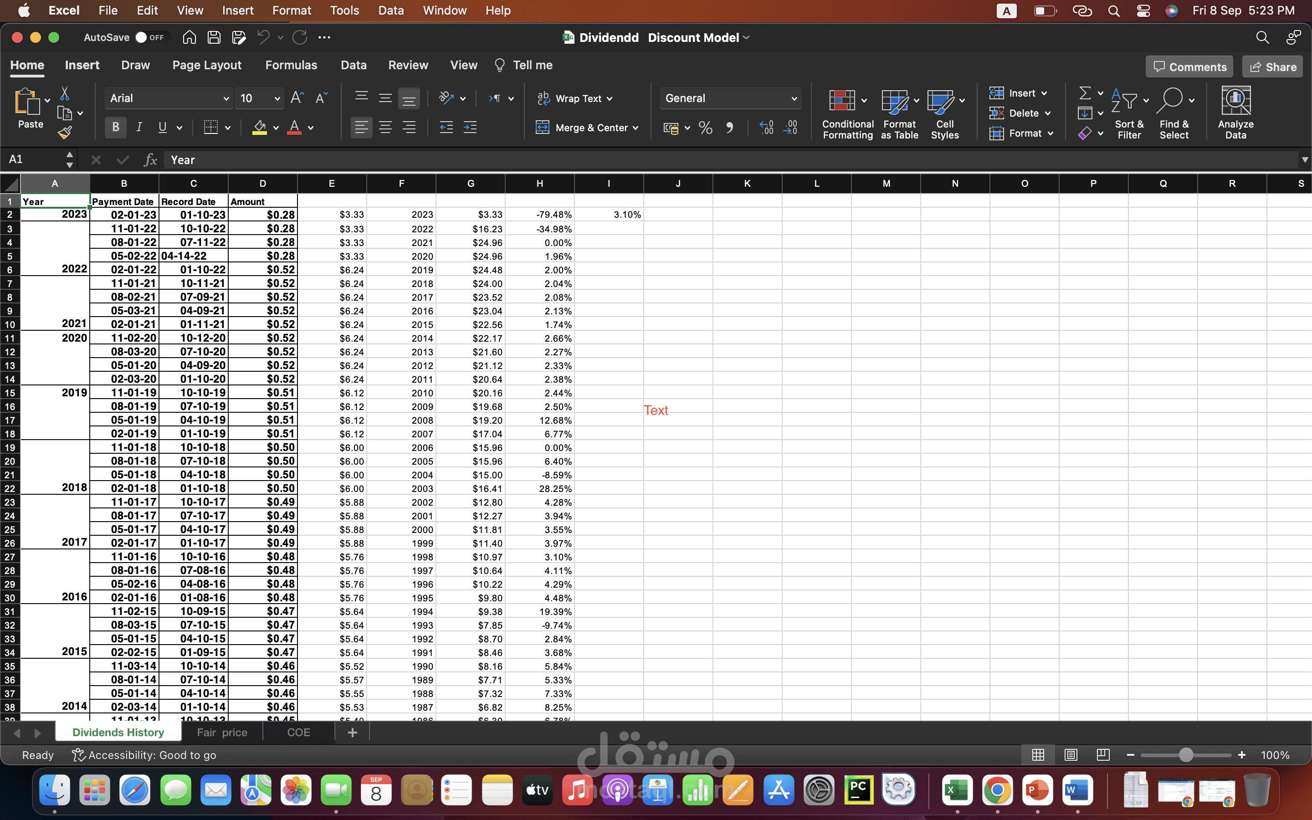Viewport: 1312px width, 820px height.
Task: Click the Cut scissors icon
Action: tap(65, 93)
